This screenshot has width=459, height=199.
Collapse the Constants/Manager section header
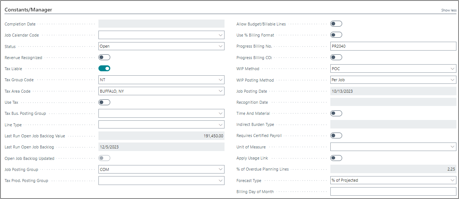pos(28,10)
